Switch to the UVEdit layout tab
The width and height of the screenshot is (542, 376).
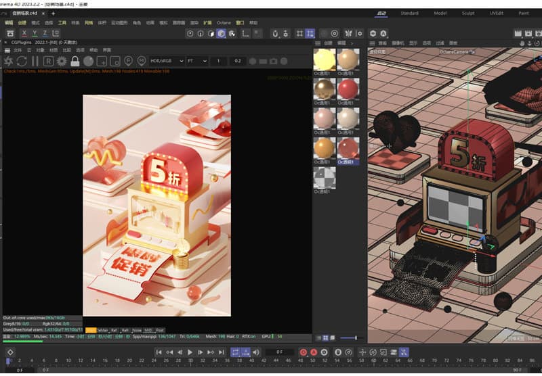point(497,13)
